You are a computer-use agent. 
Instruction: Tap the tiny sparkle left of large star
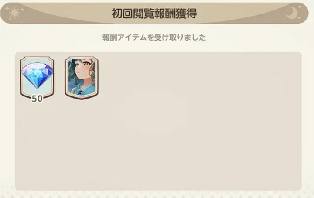[7, 9]
